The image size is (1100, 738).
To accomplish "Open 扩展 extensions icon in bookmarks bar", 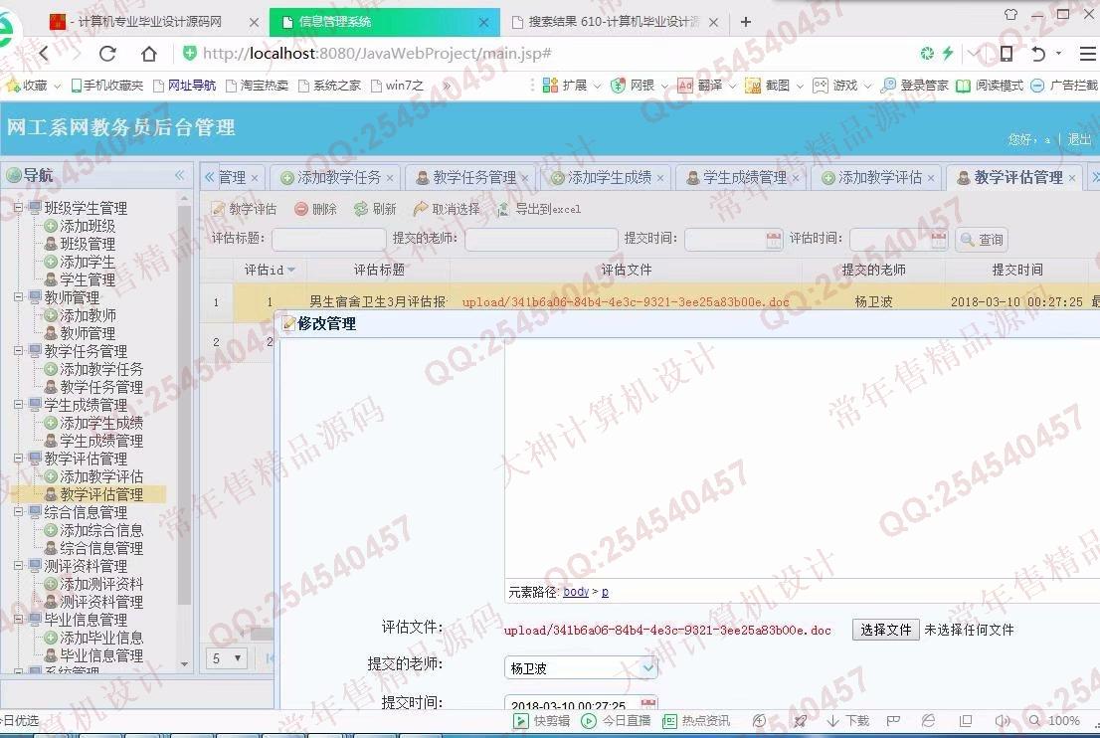I will coord(551,86).
